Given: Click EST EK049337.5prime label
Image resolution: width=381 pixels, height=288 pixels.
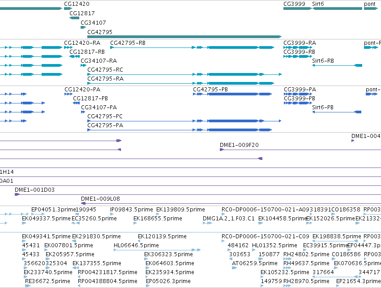Looking at the screenshot, I should click(x=46, y=219).
